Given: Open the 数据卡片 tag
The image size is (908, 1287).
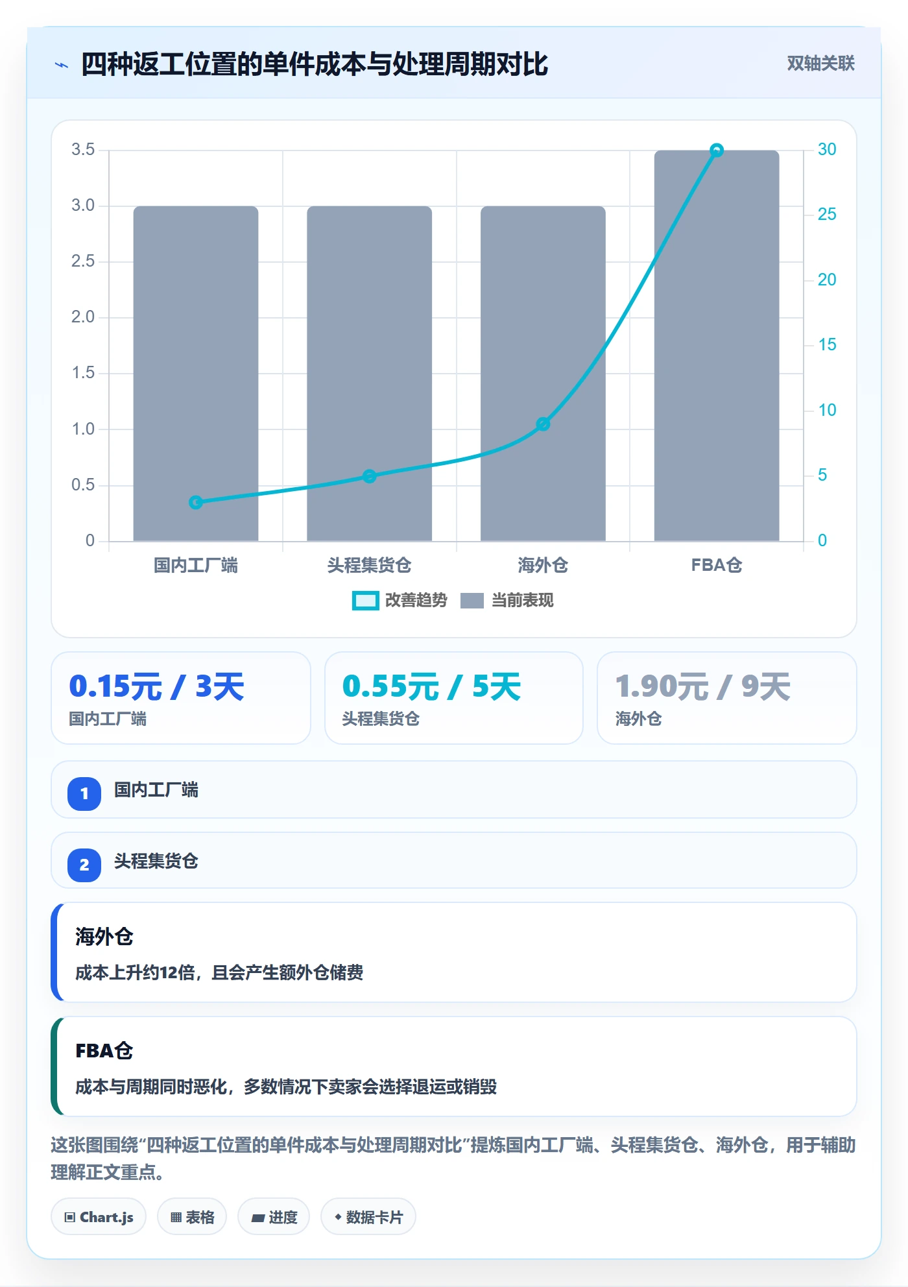Looking at the screenshot, I should [x=368, y=1217].
